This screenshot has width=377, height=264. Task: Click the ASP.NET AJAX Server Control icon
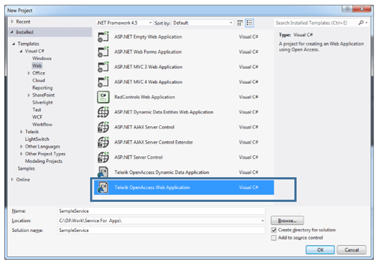103,127
